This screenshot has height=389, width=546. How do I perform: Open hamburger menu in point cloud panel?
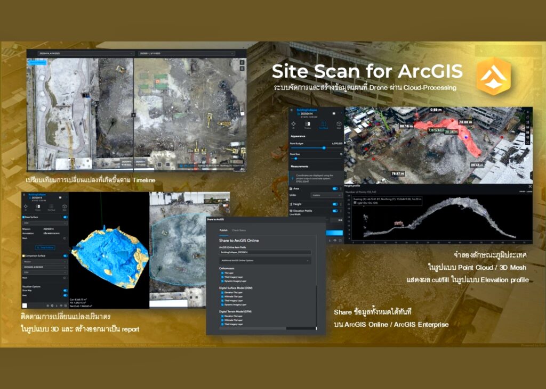292,111
